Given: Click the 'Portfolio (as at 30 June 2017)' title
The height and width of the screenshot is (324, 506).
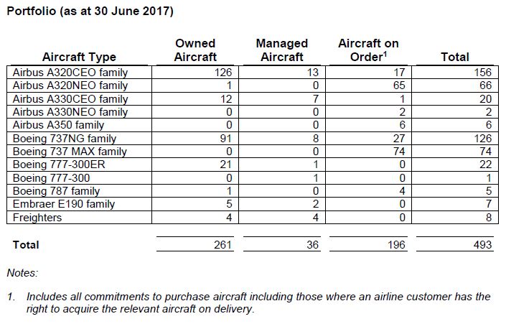Looking at the screenshot, I should pyautogui.click(x=89, y=11).
